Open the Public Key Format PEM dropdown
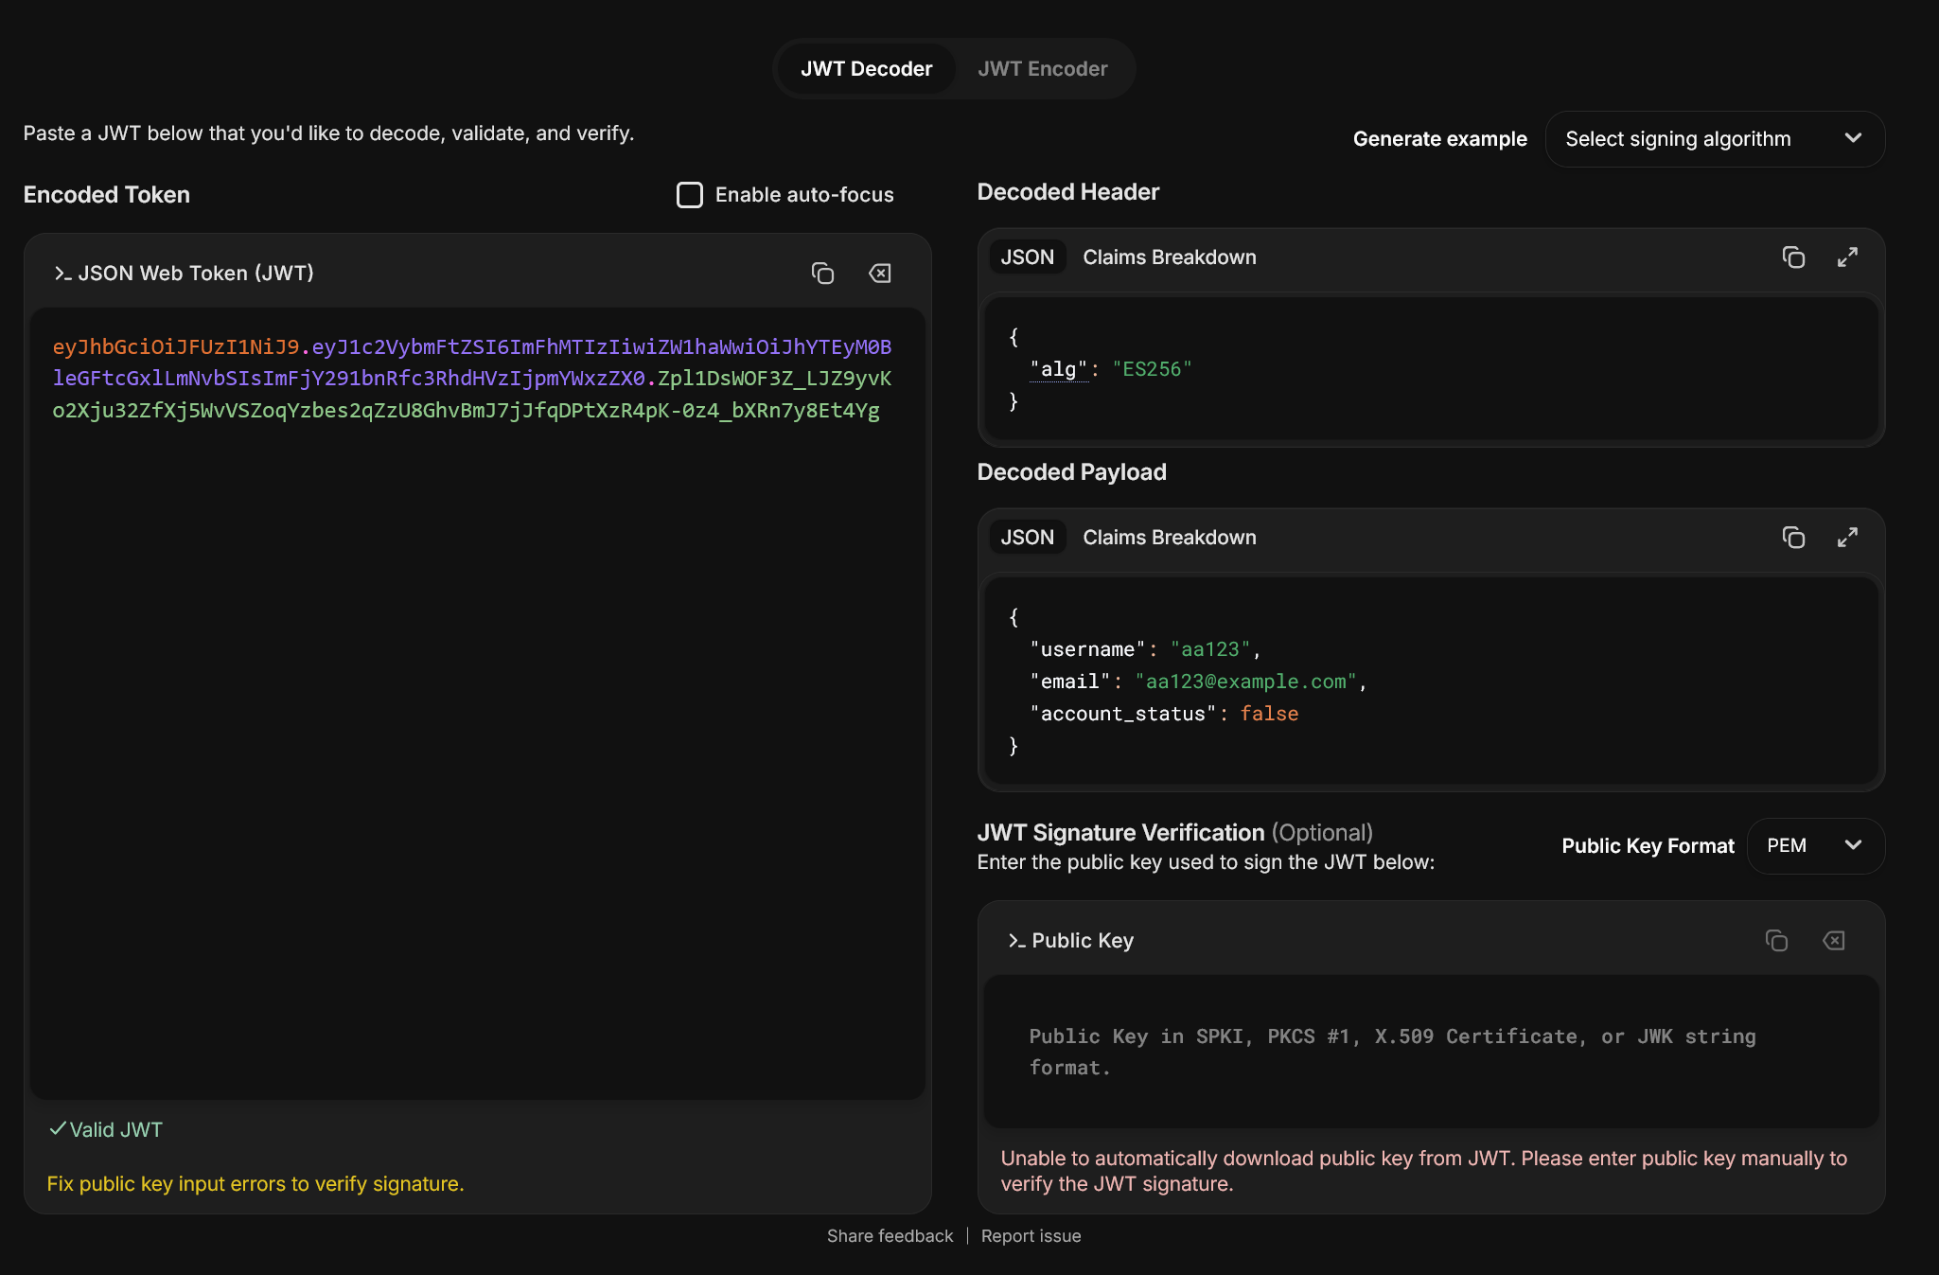The height and width of the screenshot is (1275, 1939). click(x=1814, y=845)
